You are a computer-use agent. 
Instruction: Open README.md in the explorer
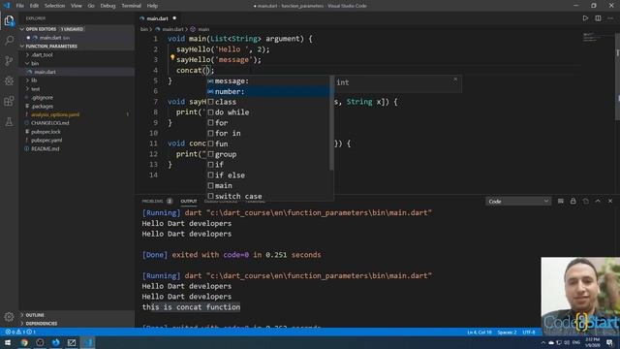[x=46, y=148]
